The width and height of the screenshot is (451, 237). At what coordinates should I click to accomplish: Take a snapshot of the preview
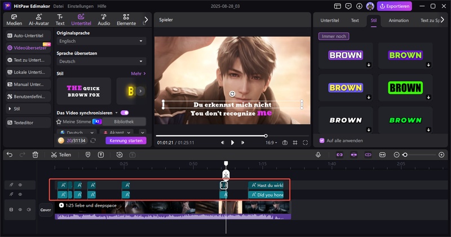pyautogui.click(x=285, y=142)
